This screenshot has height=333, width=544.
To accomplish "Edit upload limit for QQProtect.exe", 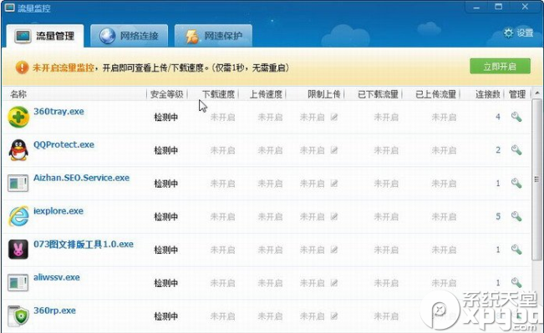I will coord(334,150).
